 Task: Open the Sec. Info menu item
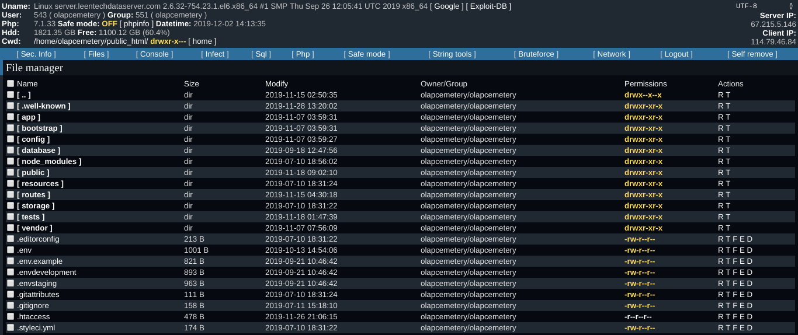click(36, 54)
